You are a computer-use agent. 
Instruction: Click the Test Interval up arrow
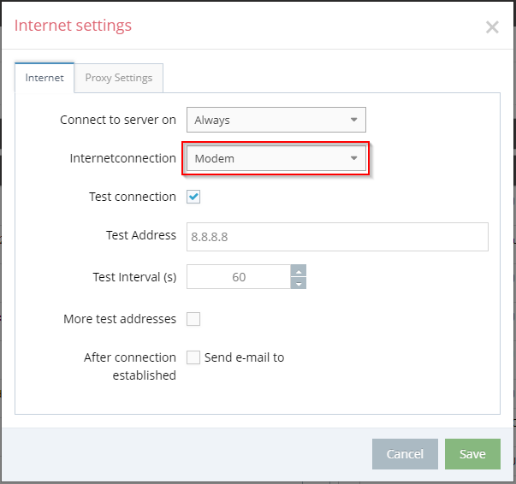coord(299,271)
